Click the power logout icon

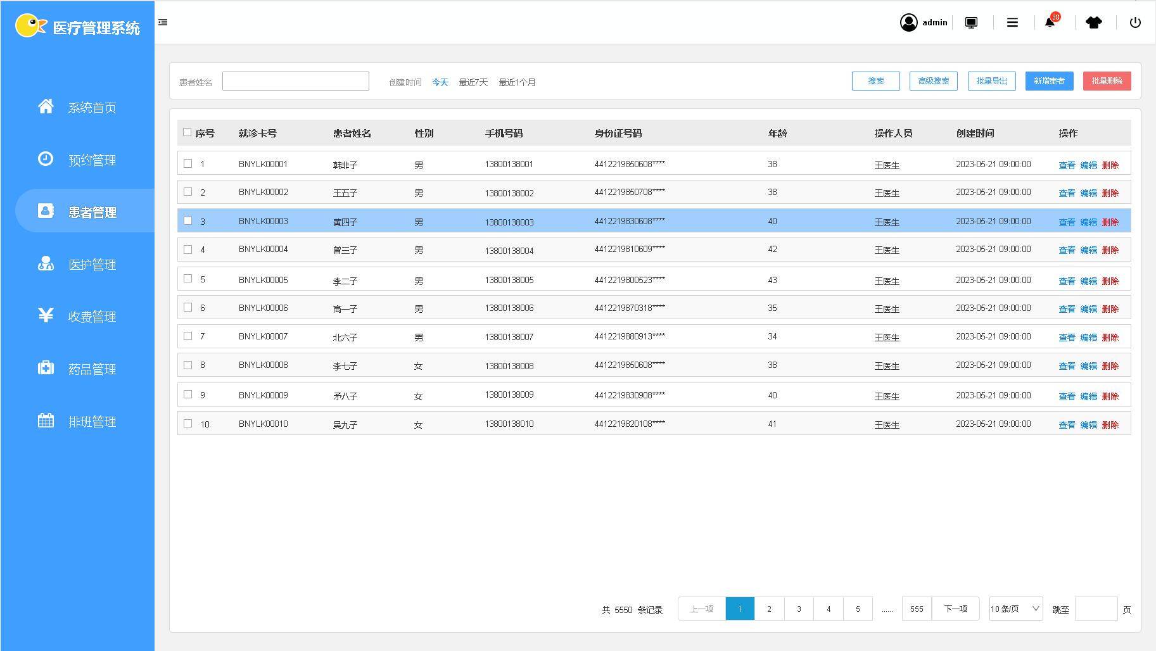[1134, 23]
